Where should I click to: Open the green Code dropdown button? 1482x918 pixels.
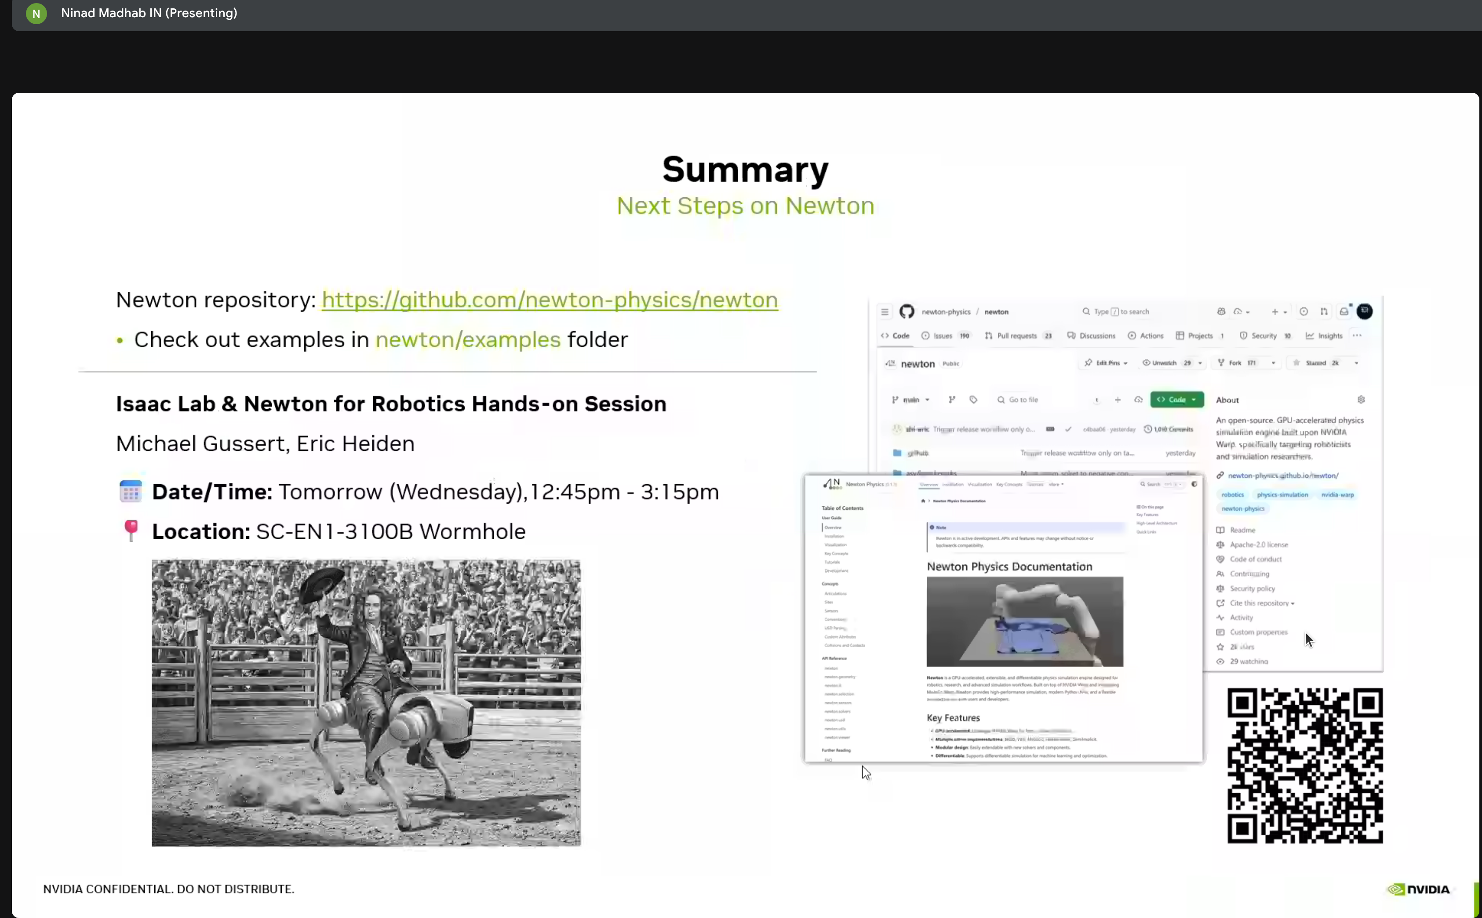click(x=1176, y=399)
